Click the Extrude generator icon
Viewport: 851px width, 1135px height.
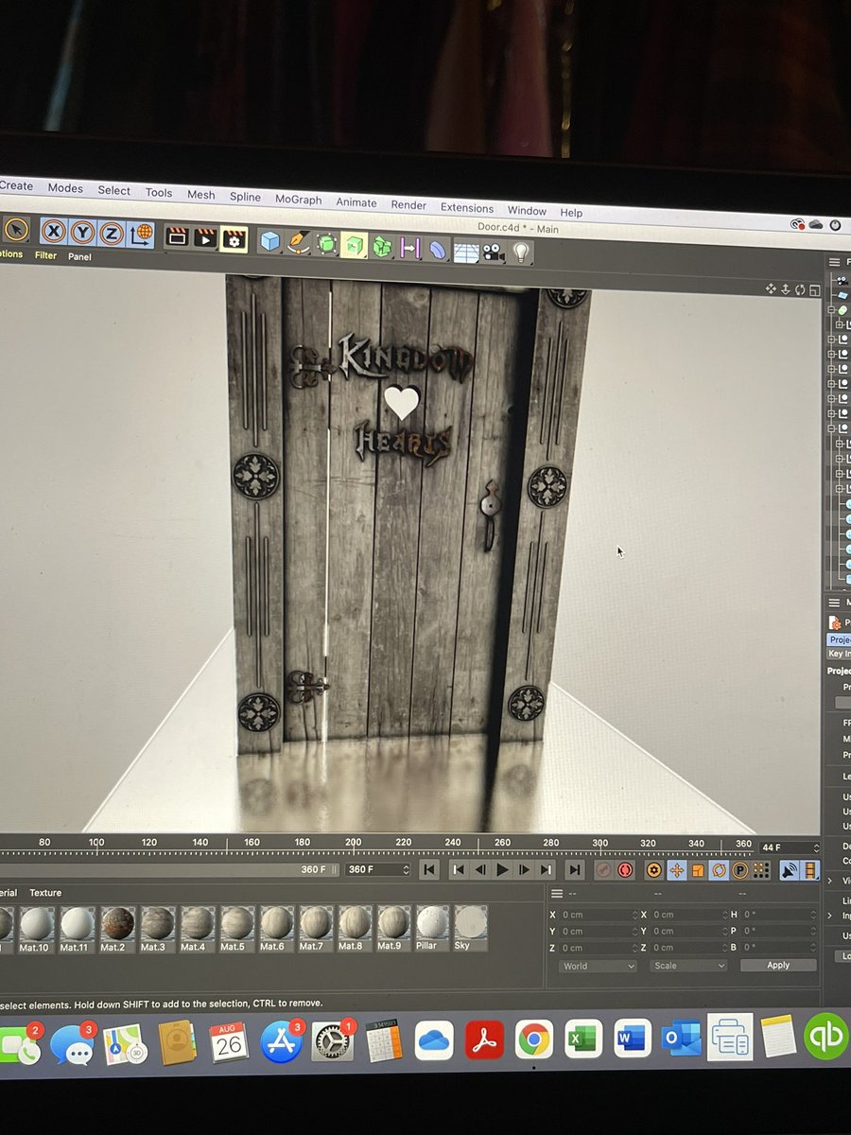coord(354,246)
